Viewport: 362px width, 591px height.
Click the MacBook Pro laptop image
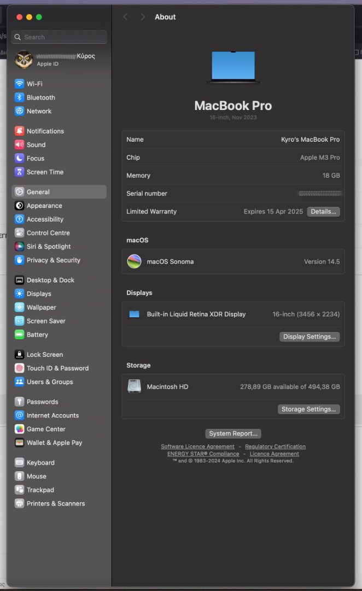point(233,67)
